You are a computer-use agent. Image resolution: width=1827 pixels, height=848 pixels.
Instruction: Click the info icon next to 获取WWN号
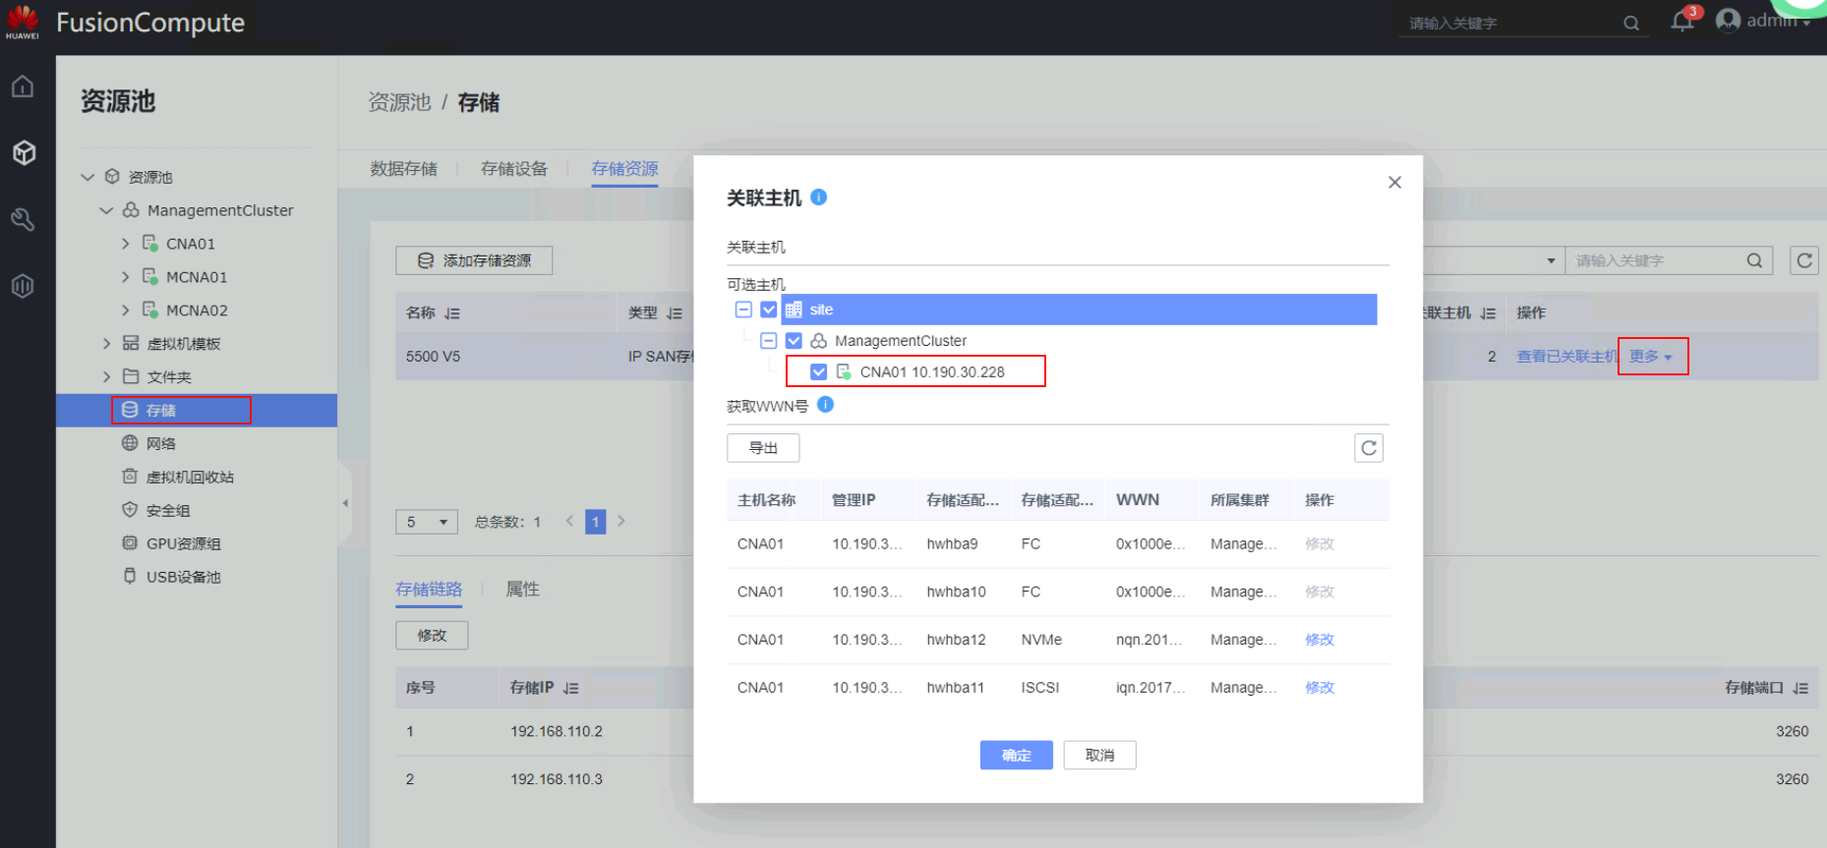click(825, 405)
